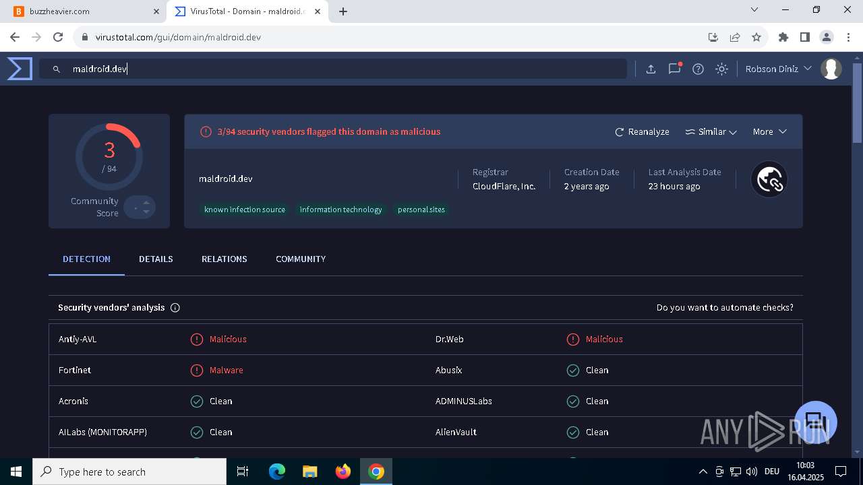The image size is (863, 485).
Task: Close the buzzheavier.com tab
Action: click(x=156, y=11)
